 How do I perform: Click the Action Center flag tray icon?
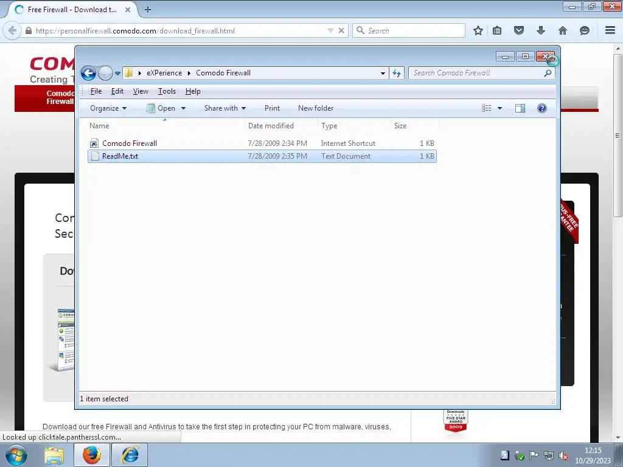tap(534, 456)
